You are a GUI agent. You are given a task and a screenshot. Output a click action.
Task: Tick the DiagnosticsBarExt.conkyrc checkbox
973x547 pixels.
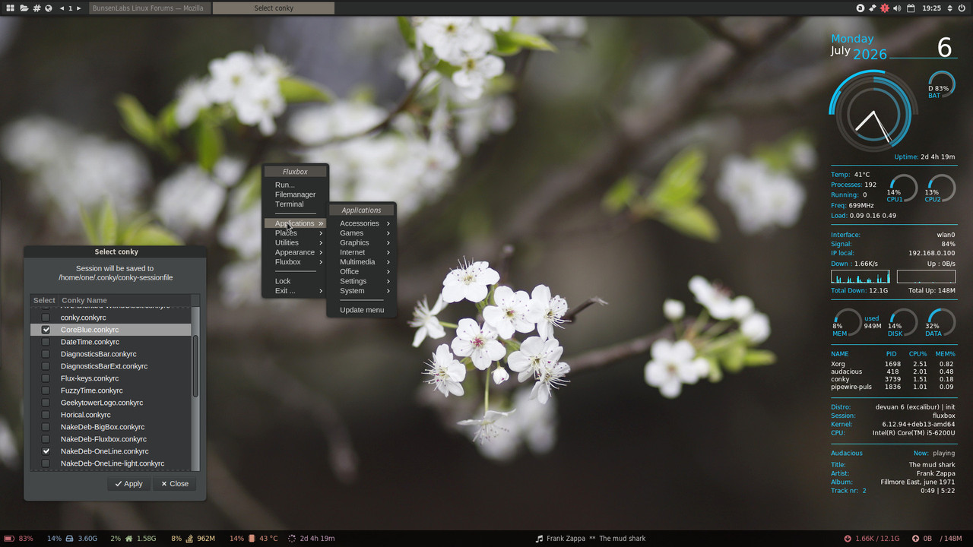pyautogui.click(x=46, y=366)
